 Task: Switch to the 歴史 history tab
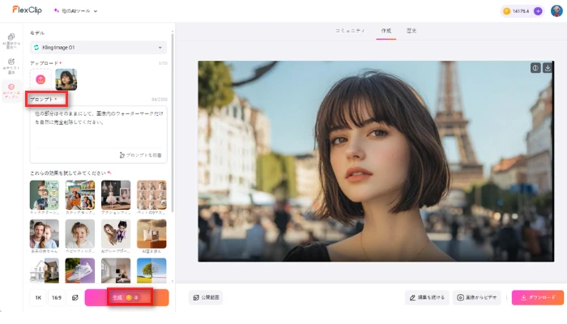tap(411, 31)
